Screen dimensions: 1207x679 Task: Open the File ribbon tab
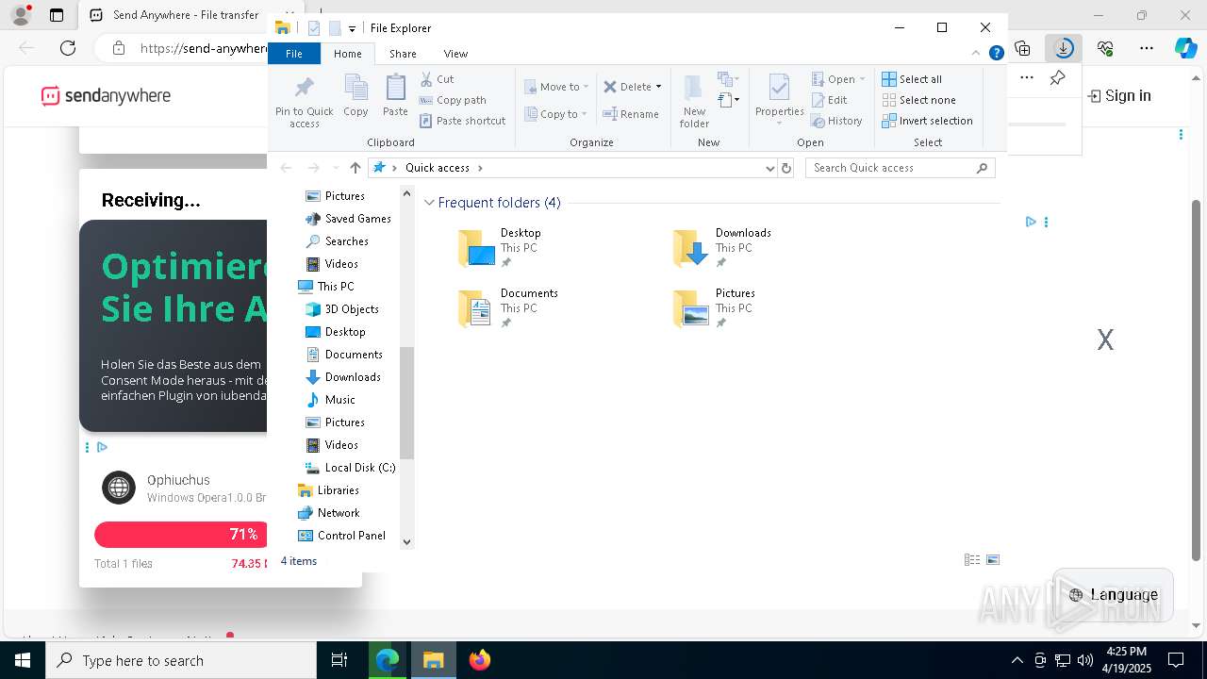tap(294, 54)
